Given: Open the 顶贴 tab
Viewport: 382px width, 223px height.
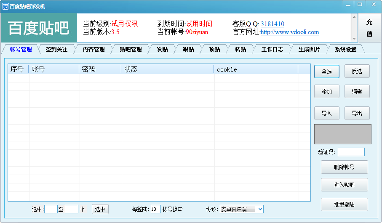Looking at the screenshot, I should tap(215, 49).
